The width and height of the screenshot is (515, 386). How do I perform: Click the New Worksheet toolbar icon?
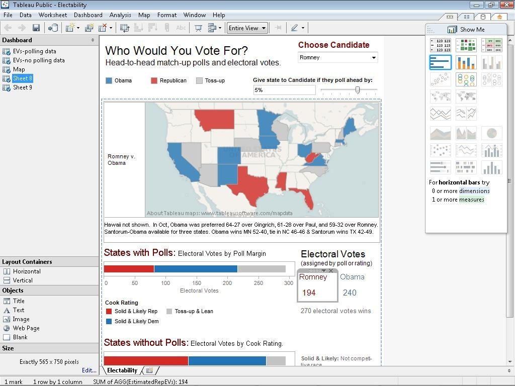(70, 28)
